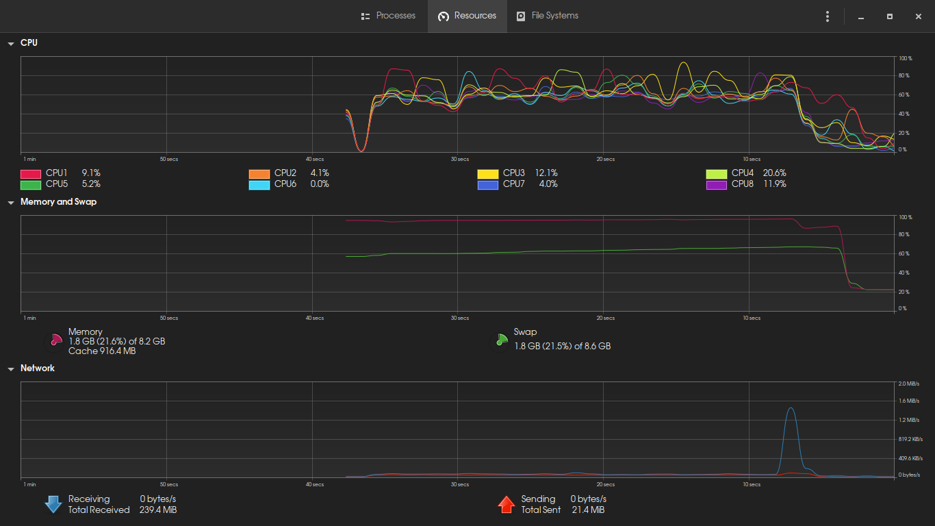Click the Cache 916.4 MB text
Viewport: 935px width, 526px height.
tap(102, 351)
